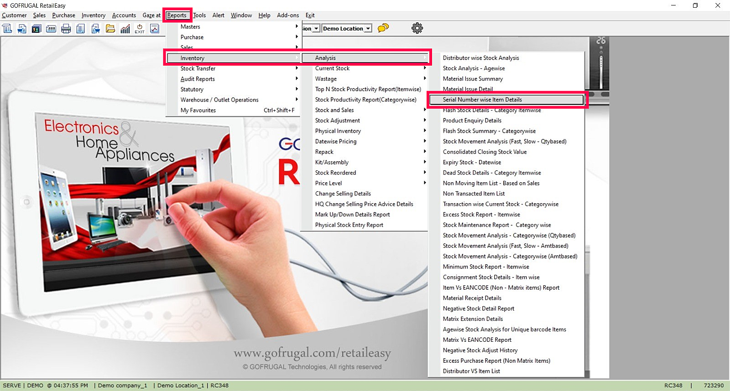Select Change Selling Details report
Image resolution: width=730 pixels, height=391 pixels.
click(x=365, y=194)
